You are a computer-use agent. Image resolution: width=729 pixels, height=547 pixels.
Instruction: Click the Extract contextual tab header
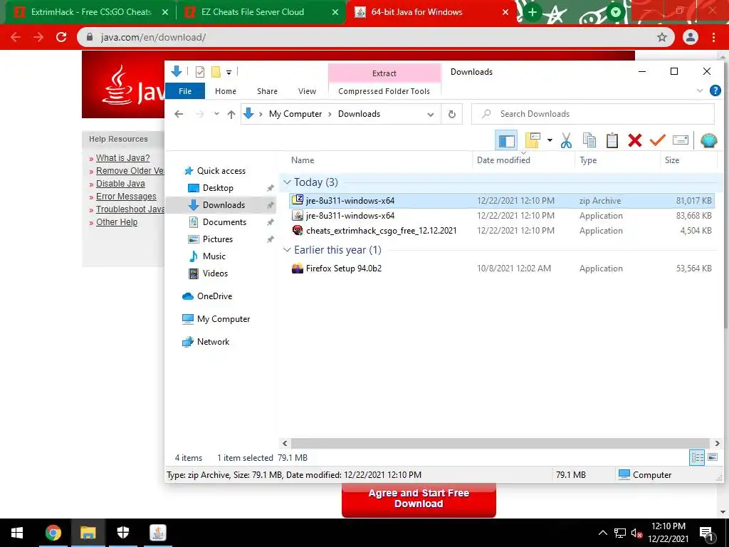coord(384,73)
